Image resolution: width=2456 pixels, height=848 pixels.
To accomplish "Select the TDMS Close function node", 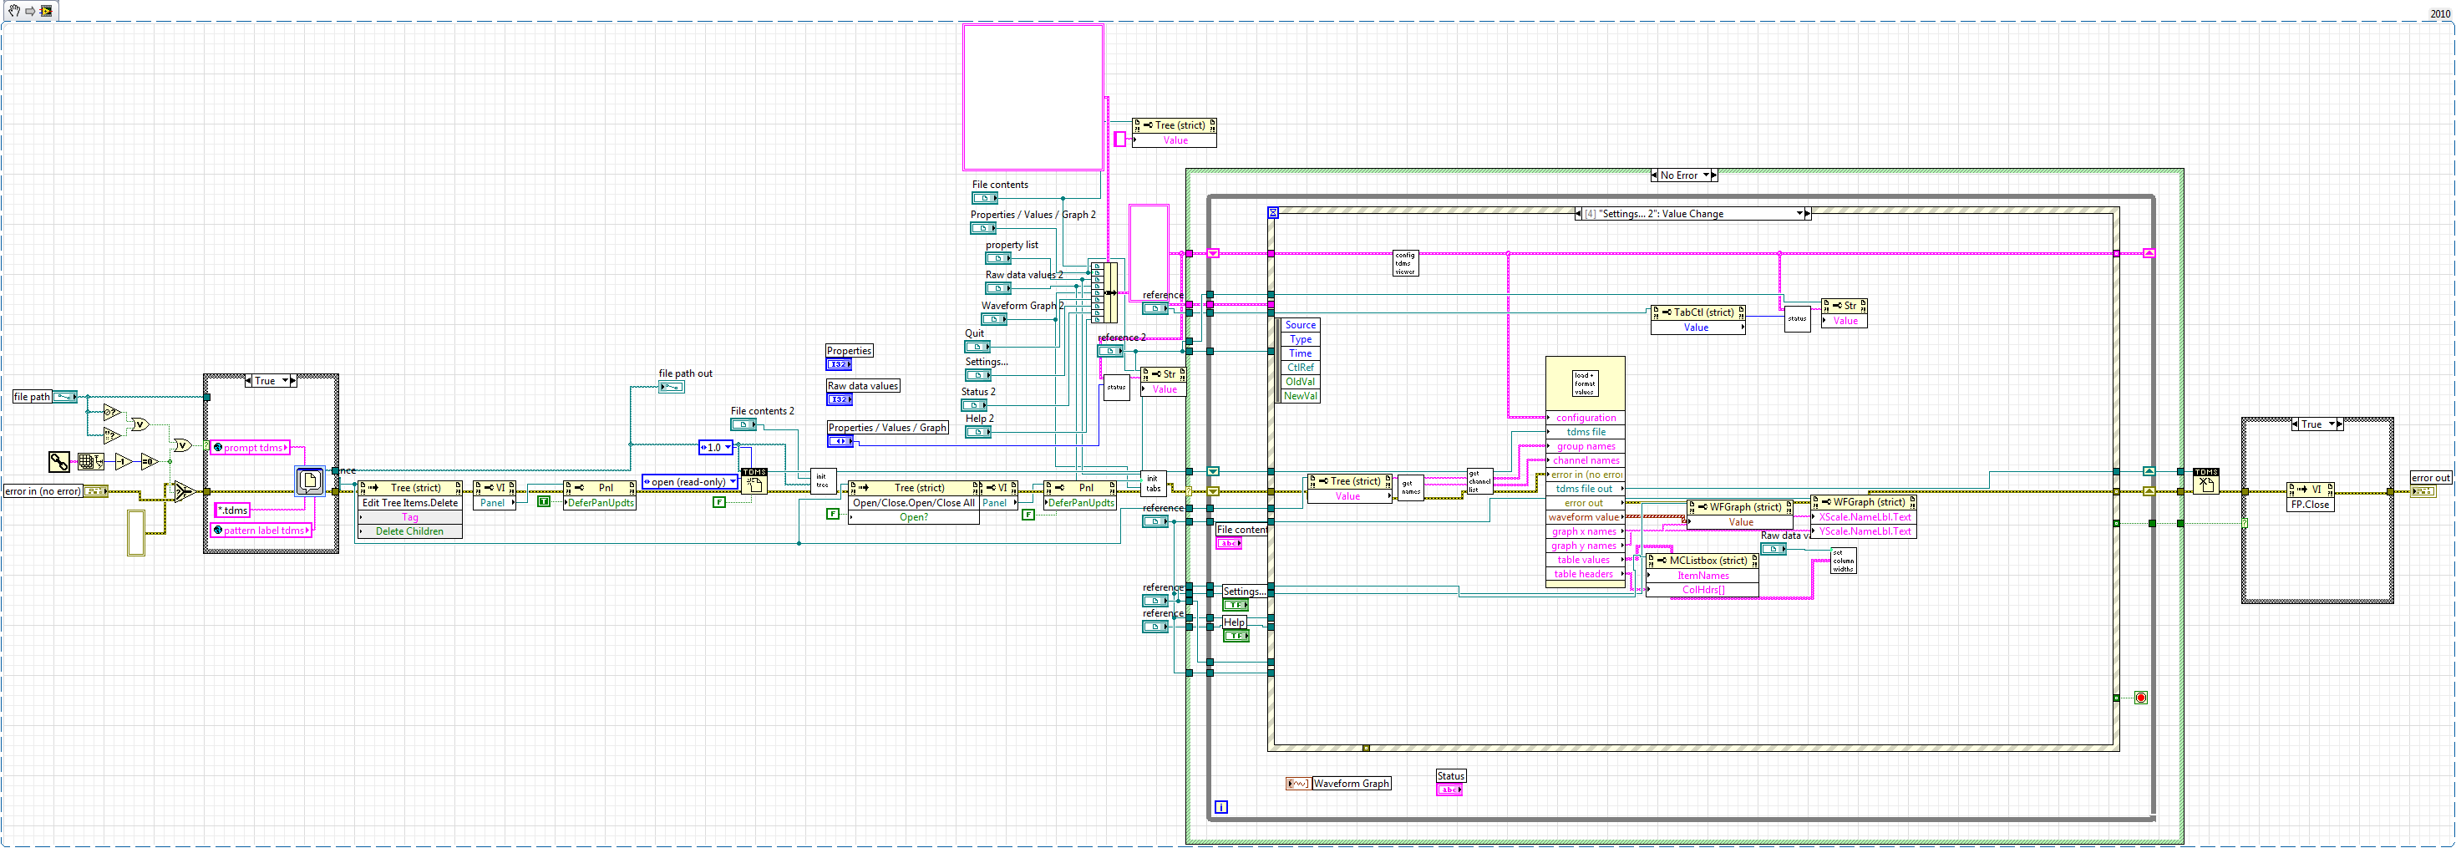I will [2205, 480].
